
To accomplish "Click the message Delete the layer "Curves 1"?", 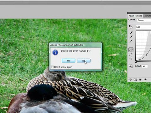I will [75, 51].
